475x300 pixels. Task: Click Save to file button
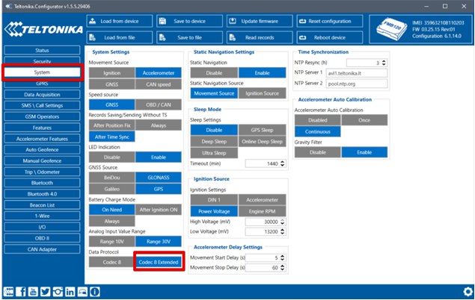190,37
